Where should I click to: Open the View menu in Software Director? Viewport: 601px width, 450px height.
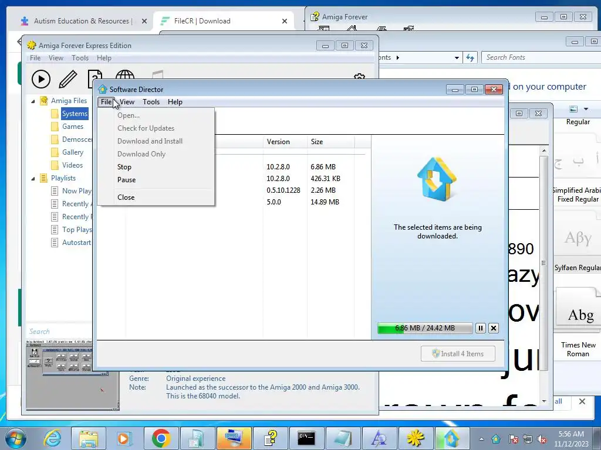[127, 102]
